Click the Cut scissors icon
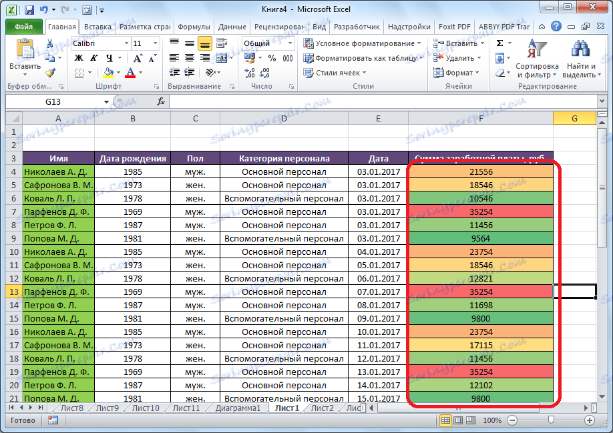Viewport: 613px width, 433px height. click(x=50, y=43)
